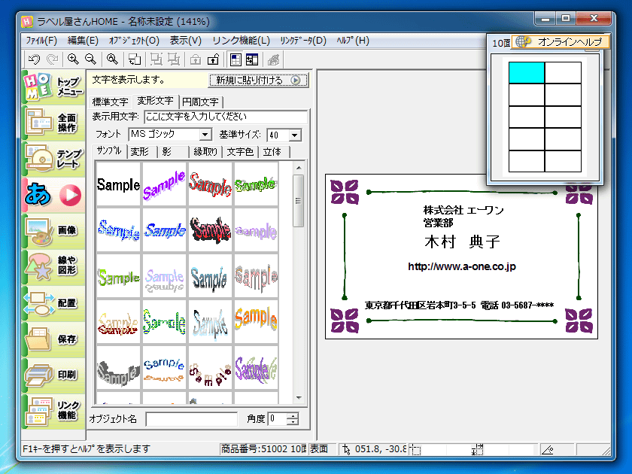
Task: Zoom out with the minus magnifier
Action: pyautogui.click(x=91, y=59)
